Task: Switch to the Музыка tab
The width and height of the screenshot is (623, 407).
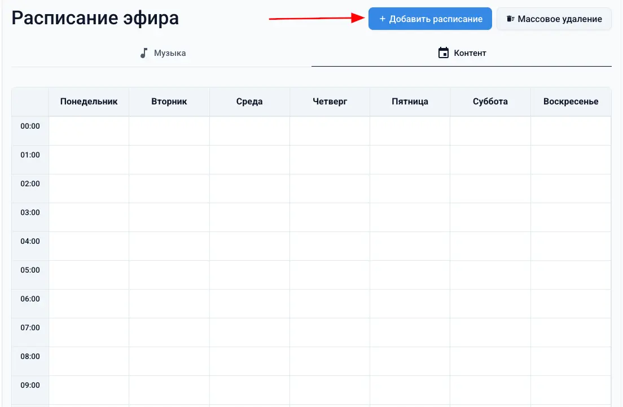Action: (163, 52)
